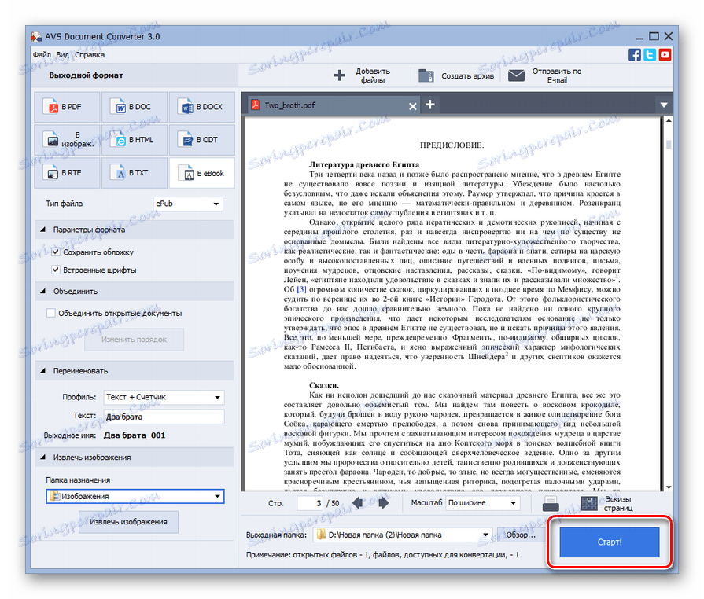Screen dimensions: 704x599
Task: Collapse the Format parameters section
Action: [x=43, y=230]
